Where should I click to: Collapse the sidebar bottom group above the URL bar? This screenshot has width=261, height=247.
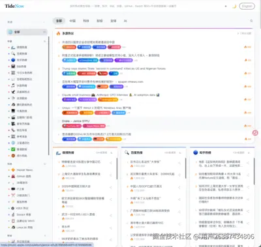(44, 235)
